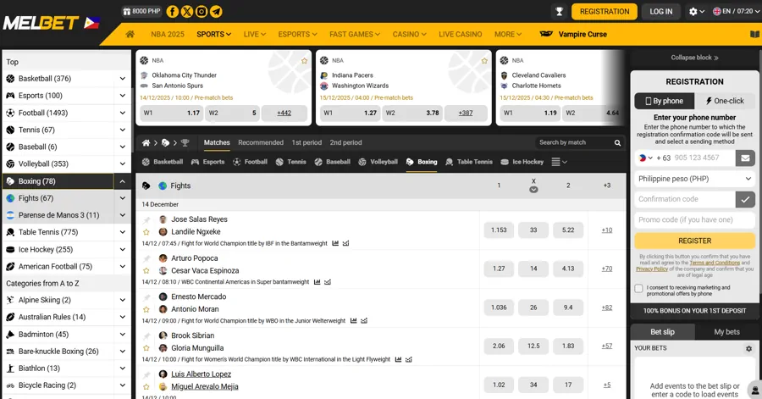762x399 pixels.
Task: Click the yellow REGISTER button
Action: pos(694,241)
